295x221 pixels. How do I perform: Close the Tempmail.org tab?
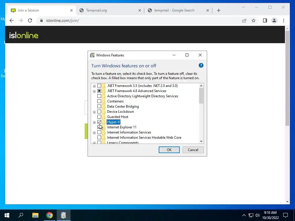point(140,10)
